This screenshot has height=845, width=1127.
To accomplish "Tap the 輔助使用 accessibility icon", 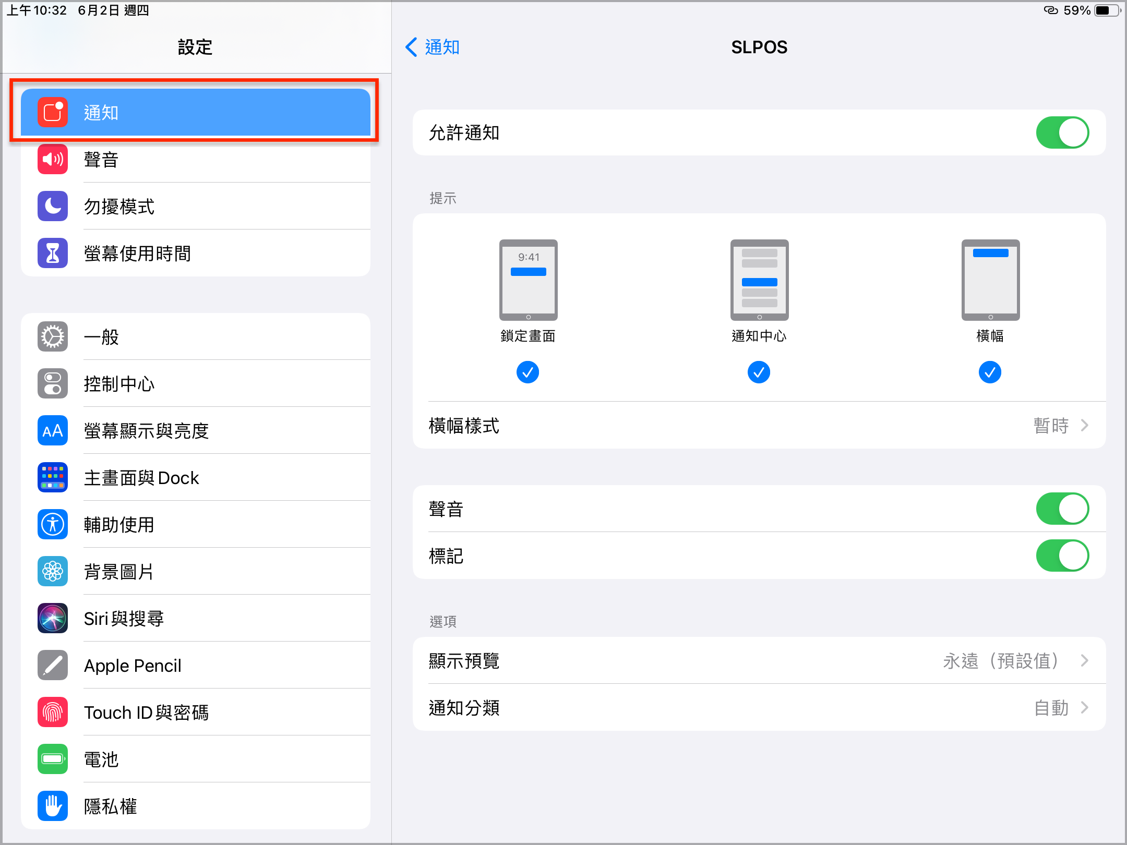I will click(53, 524).
